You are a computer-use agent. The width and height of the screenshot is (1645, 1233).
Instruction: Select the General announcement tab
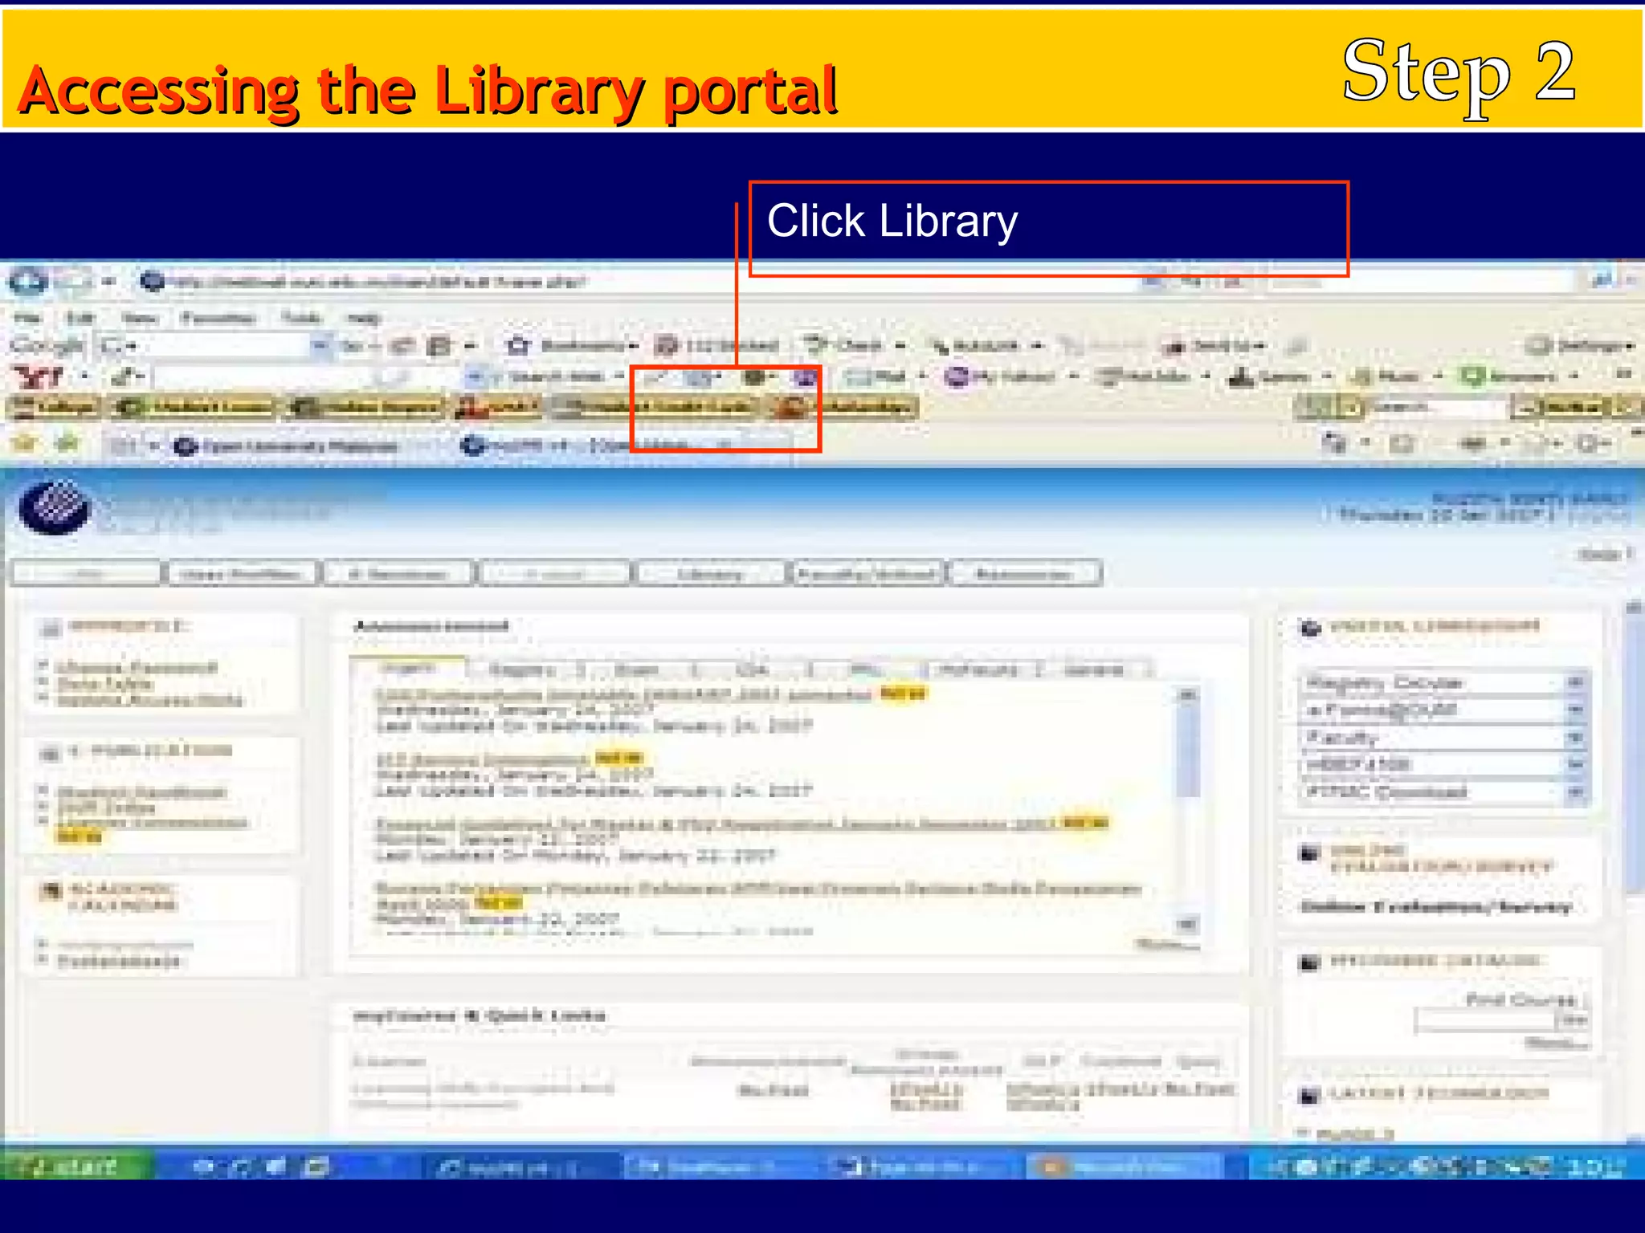coord(1093,669)
